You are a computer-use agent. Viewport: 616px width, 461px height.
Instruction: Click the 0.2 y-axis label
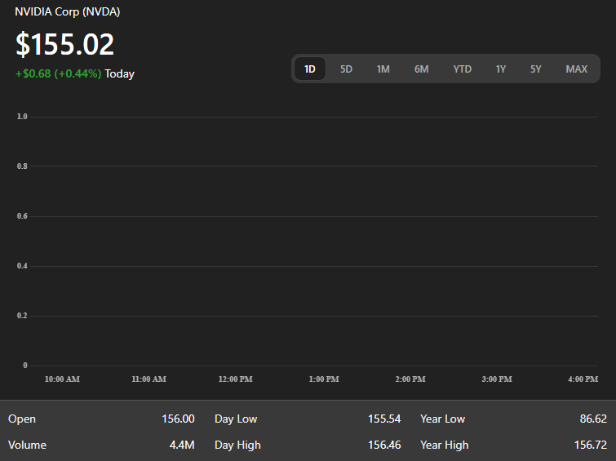[x=22, y=315]
